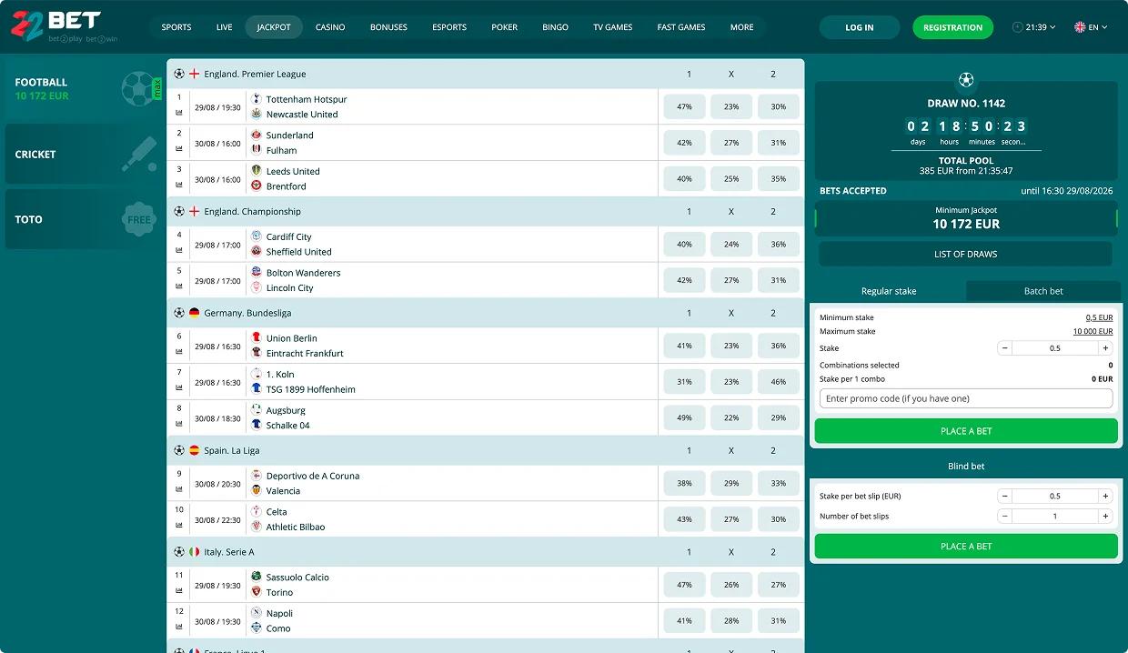Collapse the England. Championship section

pyautogui.click(x=485, y=211)
